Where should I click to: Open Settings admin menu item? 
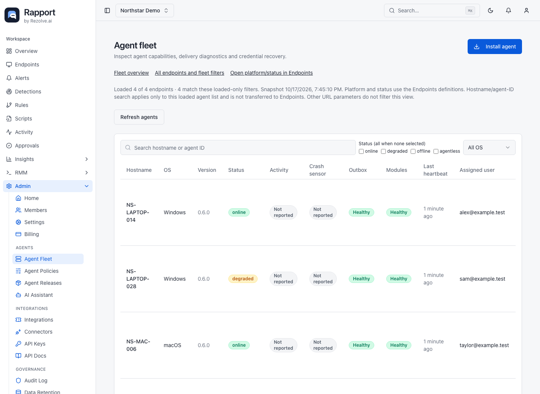pyautogui.click(x=48, y=222)
